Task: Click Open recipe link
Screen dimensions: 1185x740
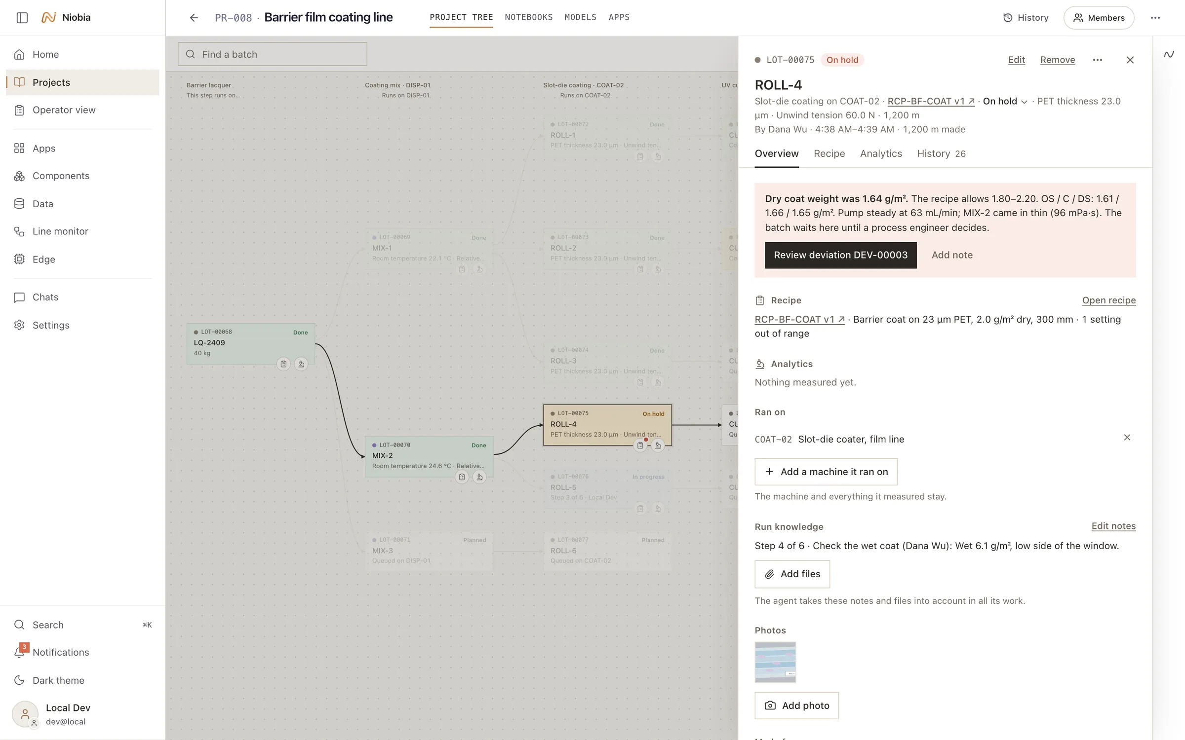Action: pyautogui.click(x=1108, y=300)
